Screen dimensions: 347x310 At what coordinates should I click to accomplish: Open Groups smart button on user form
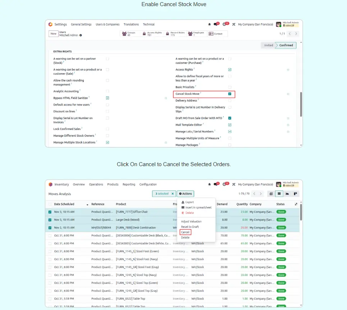tap(130, 34)
